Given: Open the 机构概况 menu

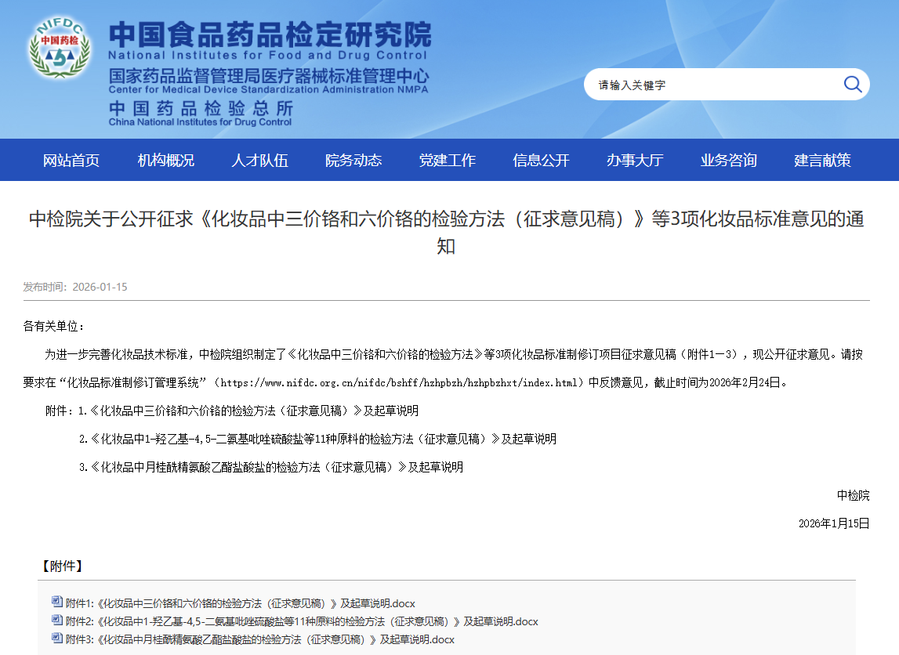Looking at the screenshot, I should (x=166, y=161).
